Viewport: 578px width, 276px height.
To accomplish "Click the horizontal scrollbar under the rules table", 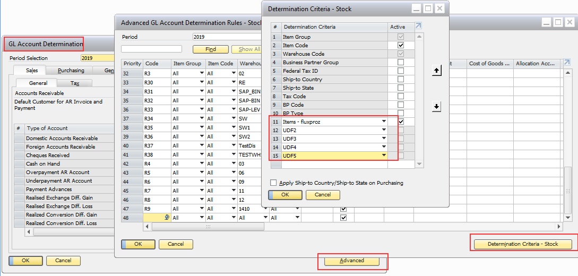I will (x=208, y=227).
